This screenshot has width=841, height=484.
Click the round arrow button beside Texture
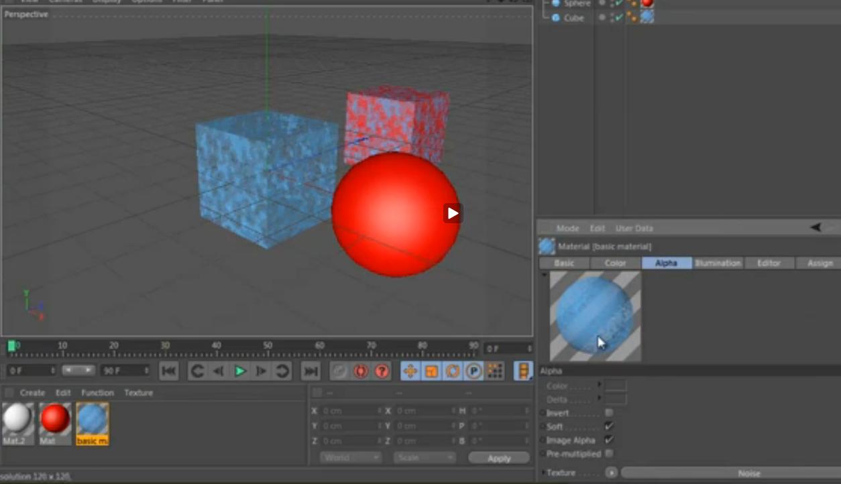point(611,473)
